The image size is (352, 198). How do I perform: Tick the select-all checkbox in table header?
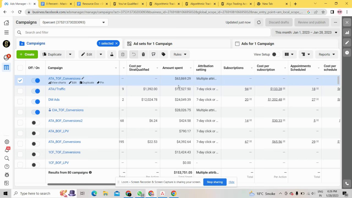click(20, 68)
